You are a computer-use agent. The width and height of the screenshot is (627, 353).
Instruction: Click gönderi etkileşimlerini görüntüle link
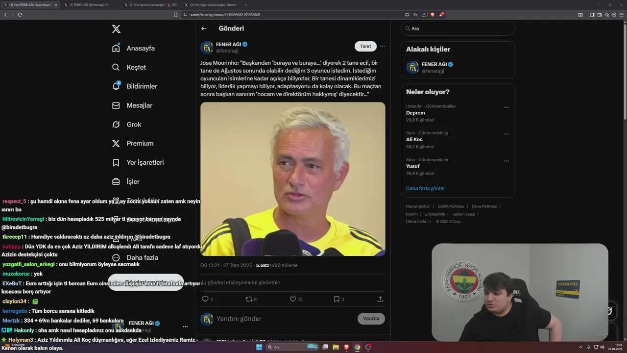240,283
